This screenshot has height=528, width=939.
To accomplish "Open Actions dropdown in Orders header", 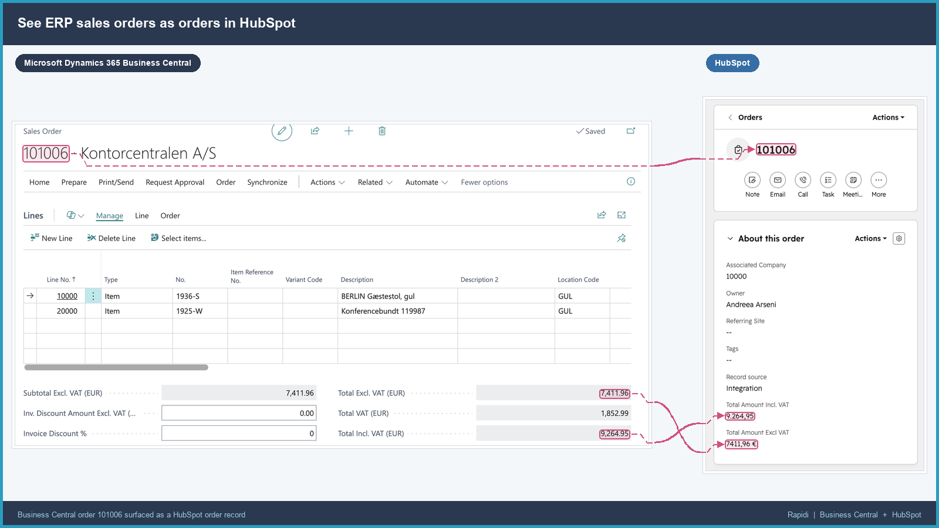I will coord(888,117).
